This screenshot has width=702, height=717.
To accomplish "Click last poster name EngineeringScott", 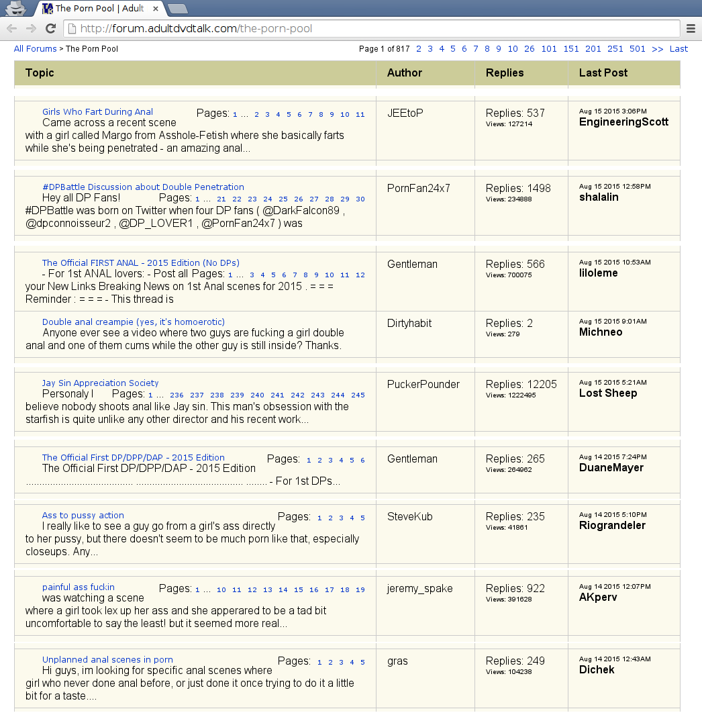I will coord(623,122).
